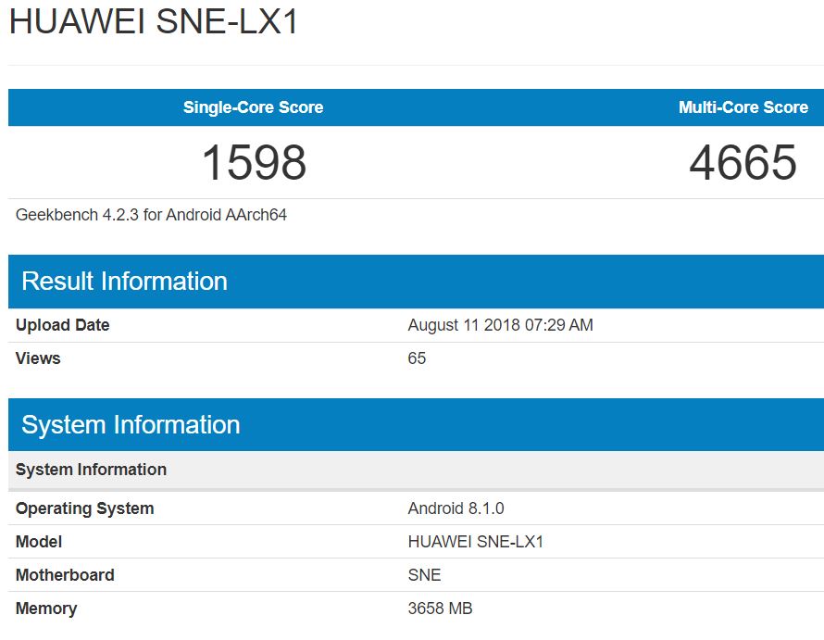Select the Views label
The width and height of the screenshot is (824, 640).
[x=38, y=358]
